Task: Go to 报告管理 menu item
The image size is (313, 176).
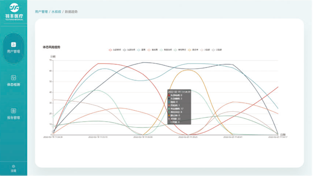Action: pyautogui.click(x=13, y=118)
